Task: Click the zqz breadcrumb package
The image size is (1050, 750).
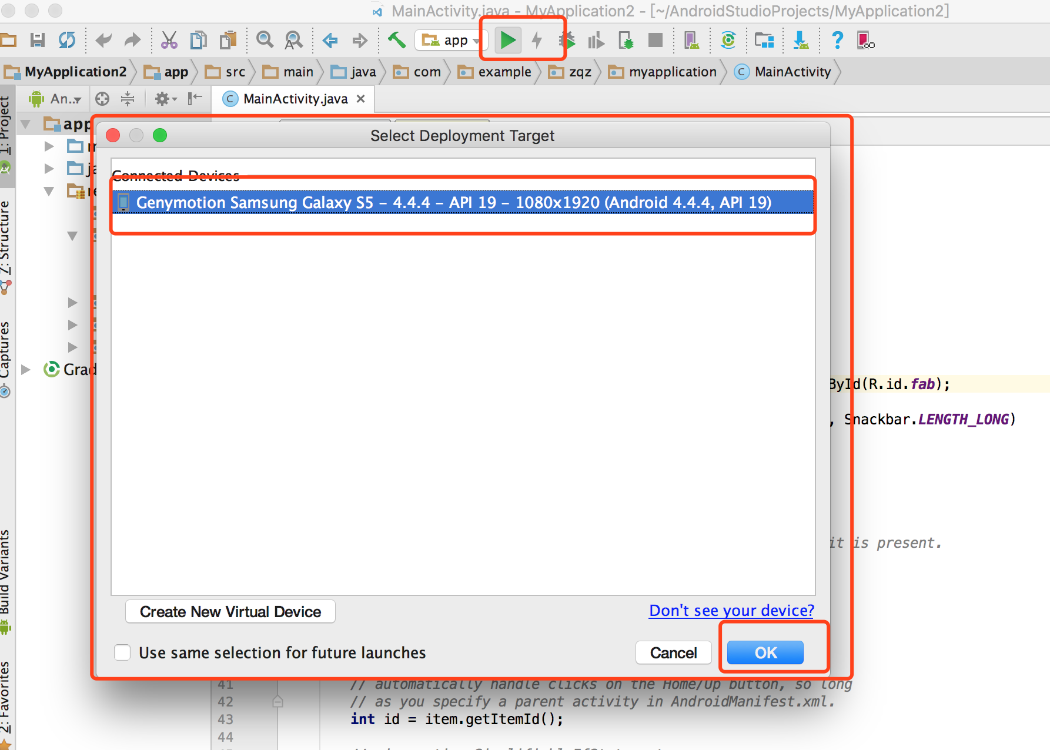Action: click(570, 72)
